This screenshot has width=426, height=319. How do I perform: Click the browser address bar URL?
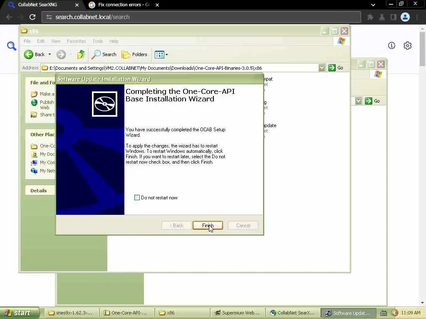tap(92, 17)
